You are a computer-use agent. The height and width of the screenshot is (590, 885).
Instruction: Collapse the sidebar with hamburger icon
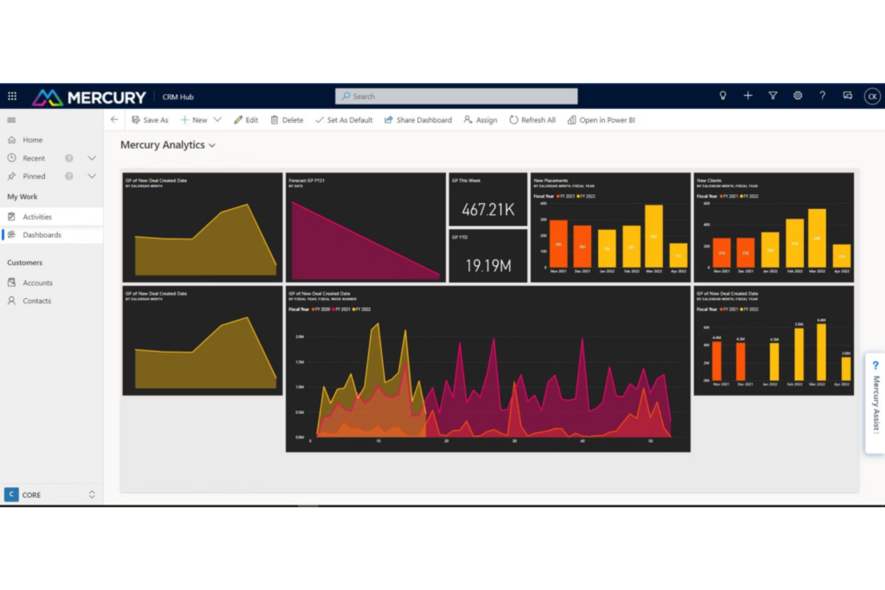11,120
